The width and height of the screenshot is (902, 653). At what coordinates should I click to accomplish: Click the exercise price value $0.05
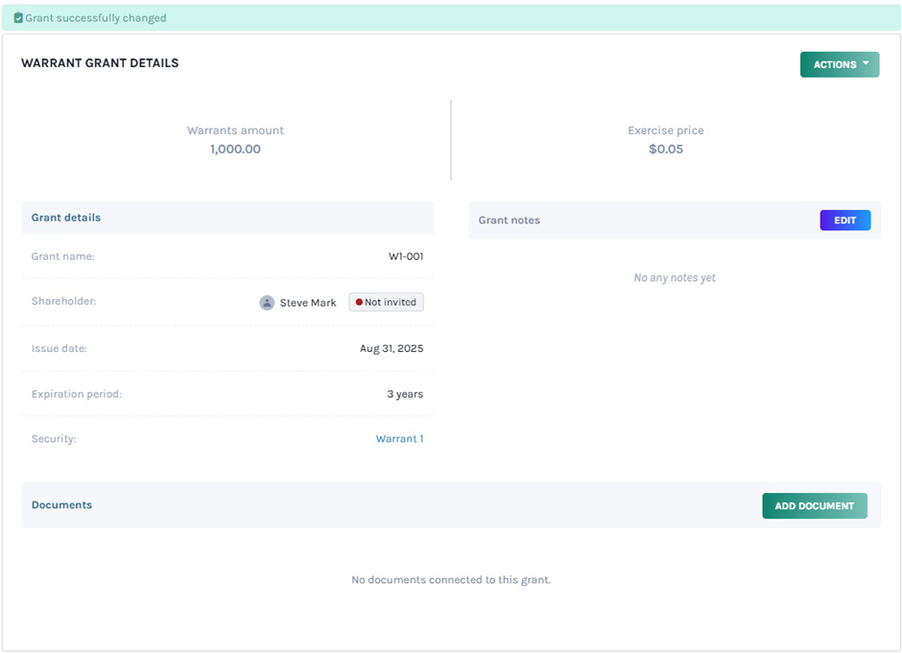click(x=666, y=150)
